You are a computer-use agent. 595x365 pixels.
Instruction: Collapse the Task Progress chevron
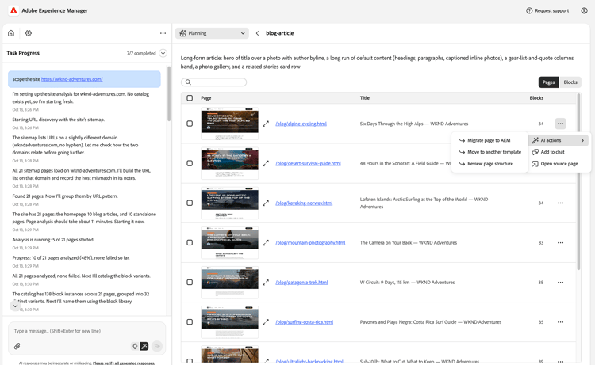(x=163, y=53)
